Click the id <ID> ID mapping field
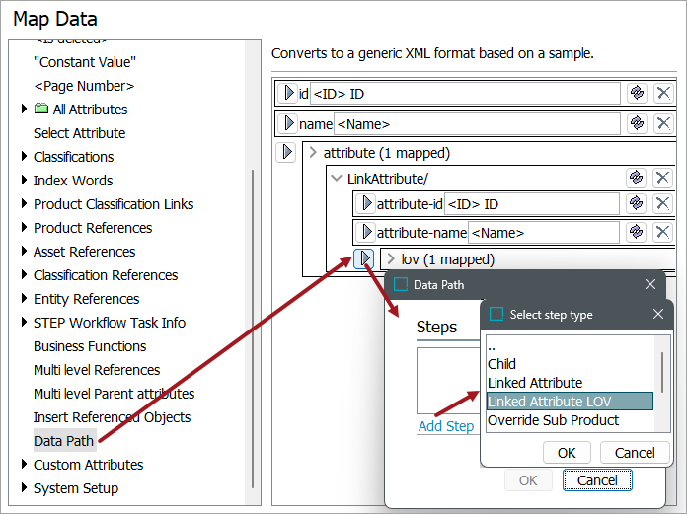This screenshot has height=514, width=687. (x=465, y=94)
